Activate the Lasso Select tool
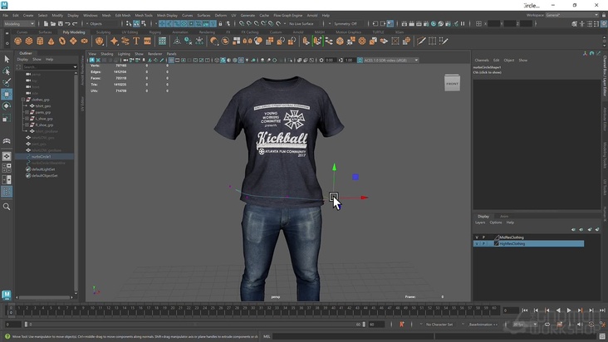This screenshot has height=342, width=608. coord(7,71)
